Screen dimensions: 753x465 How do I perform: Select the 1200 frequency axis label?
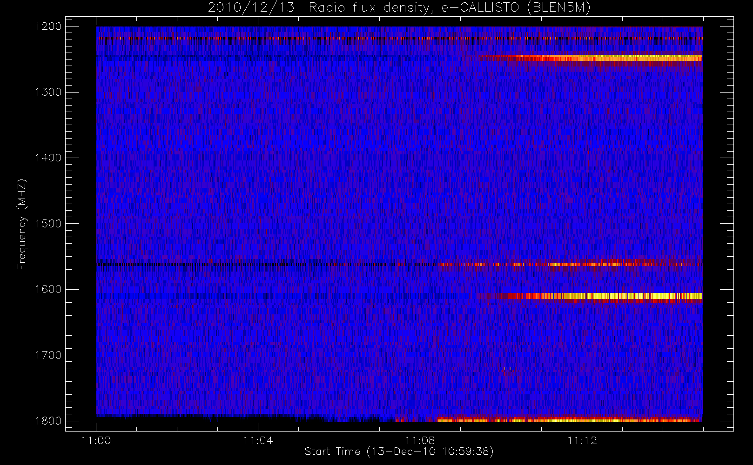click(48, 27)
